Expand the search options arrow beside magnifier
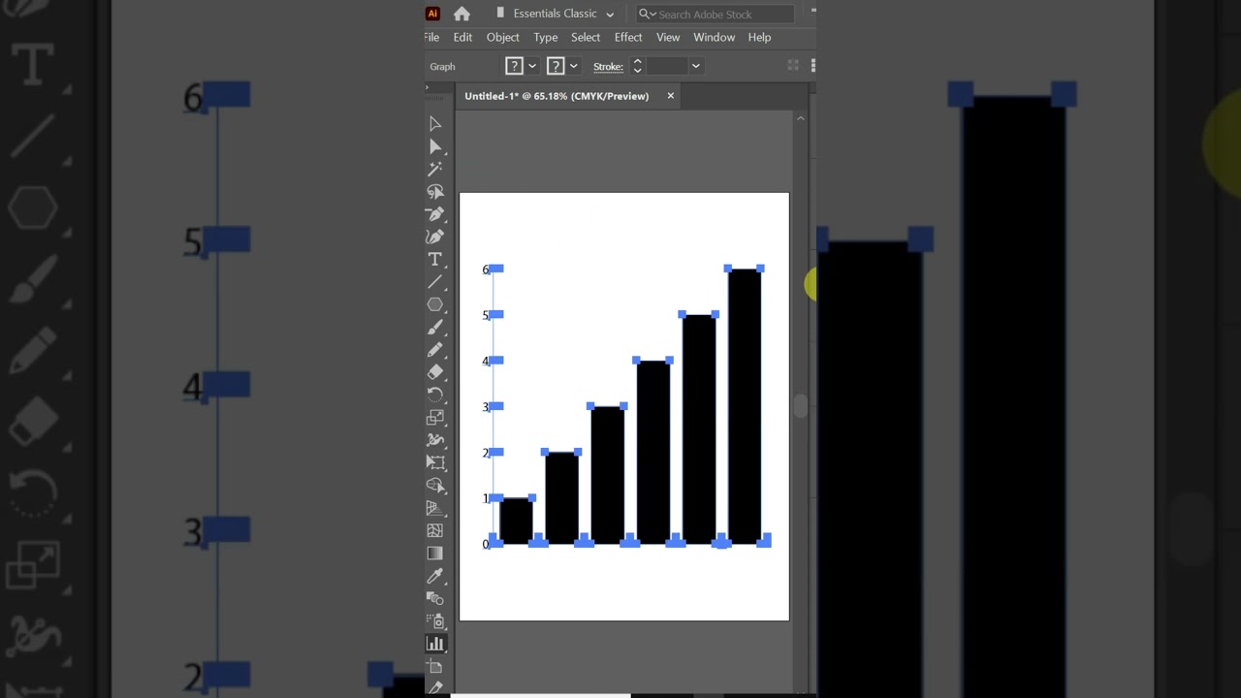The image size is (1241, 698). click(x=653, y=14)
